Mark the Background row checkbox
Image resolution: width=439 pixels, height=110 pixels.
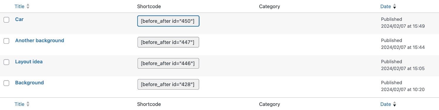(6, 83)
